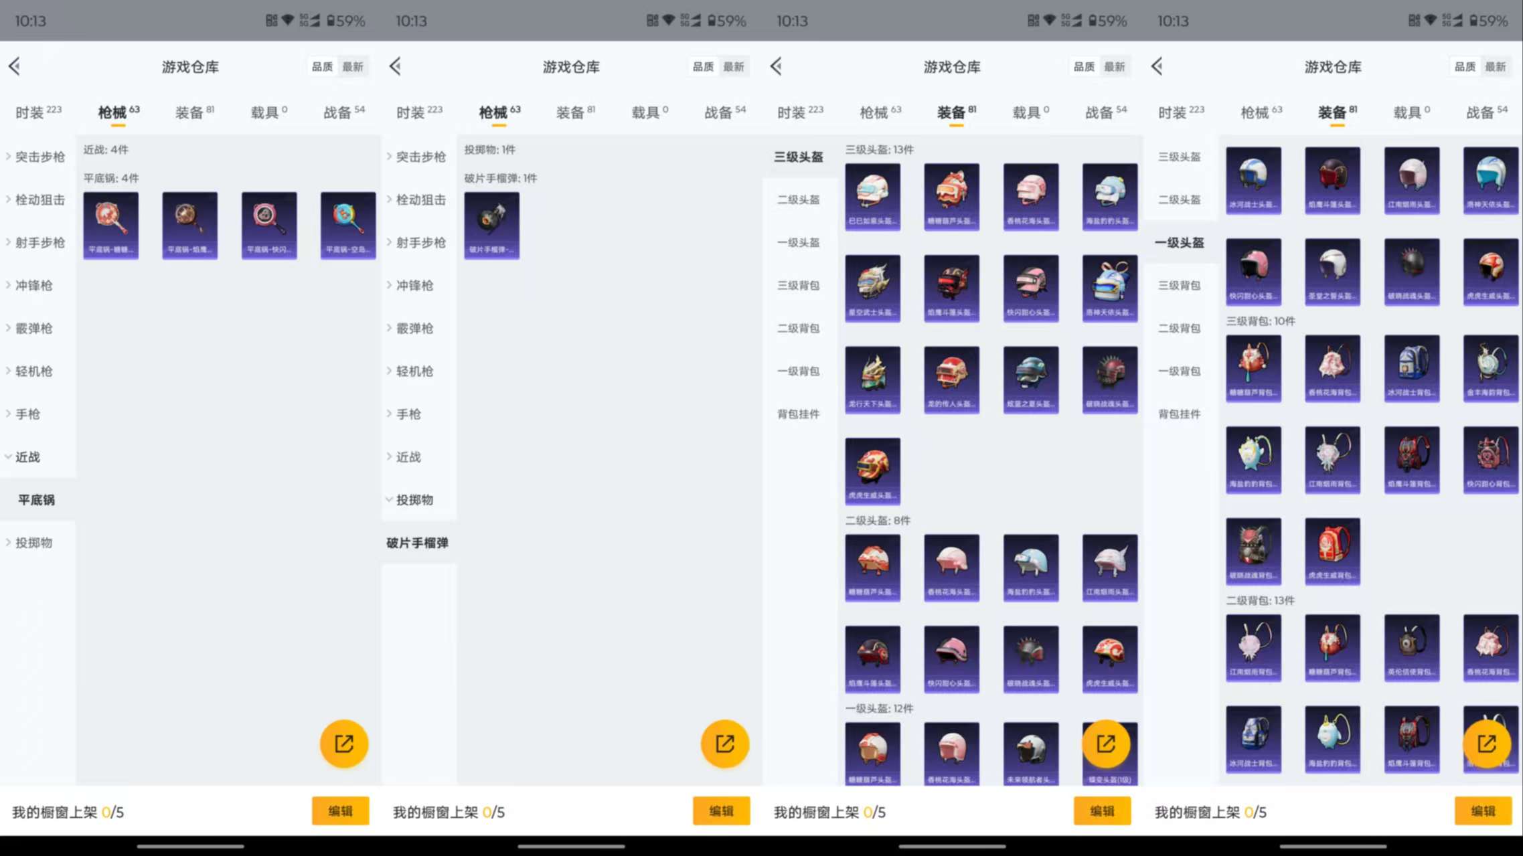This screenshot has width=1523, height=856.
Task: Switch to 时装 223 tab on the 平底锅 screen
Action: point(39,112)
